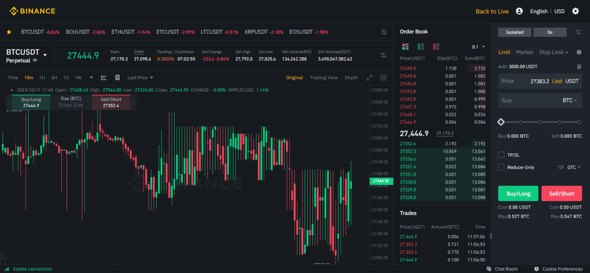
Task: Click the Price input field
Action: [x=540, y=81]
